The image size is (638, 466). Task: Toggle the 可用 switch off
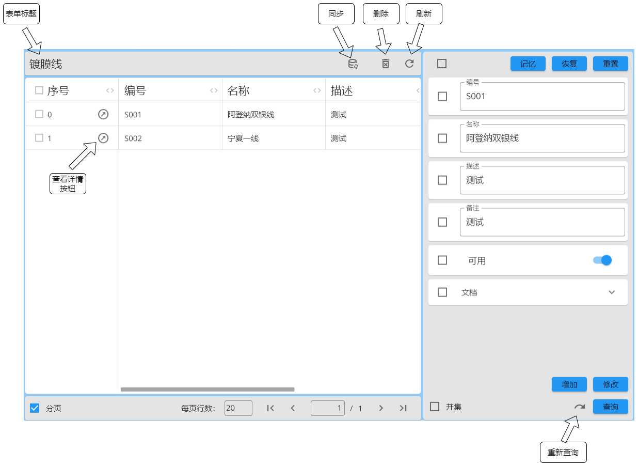[602, 260]
